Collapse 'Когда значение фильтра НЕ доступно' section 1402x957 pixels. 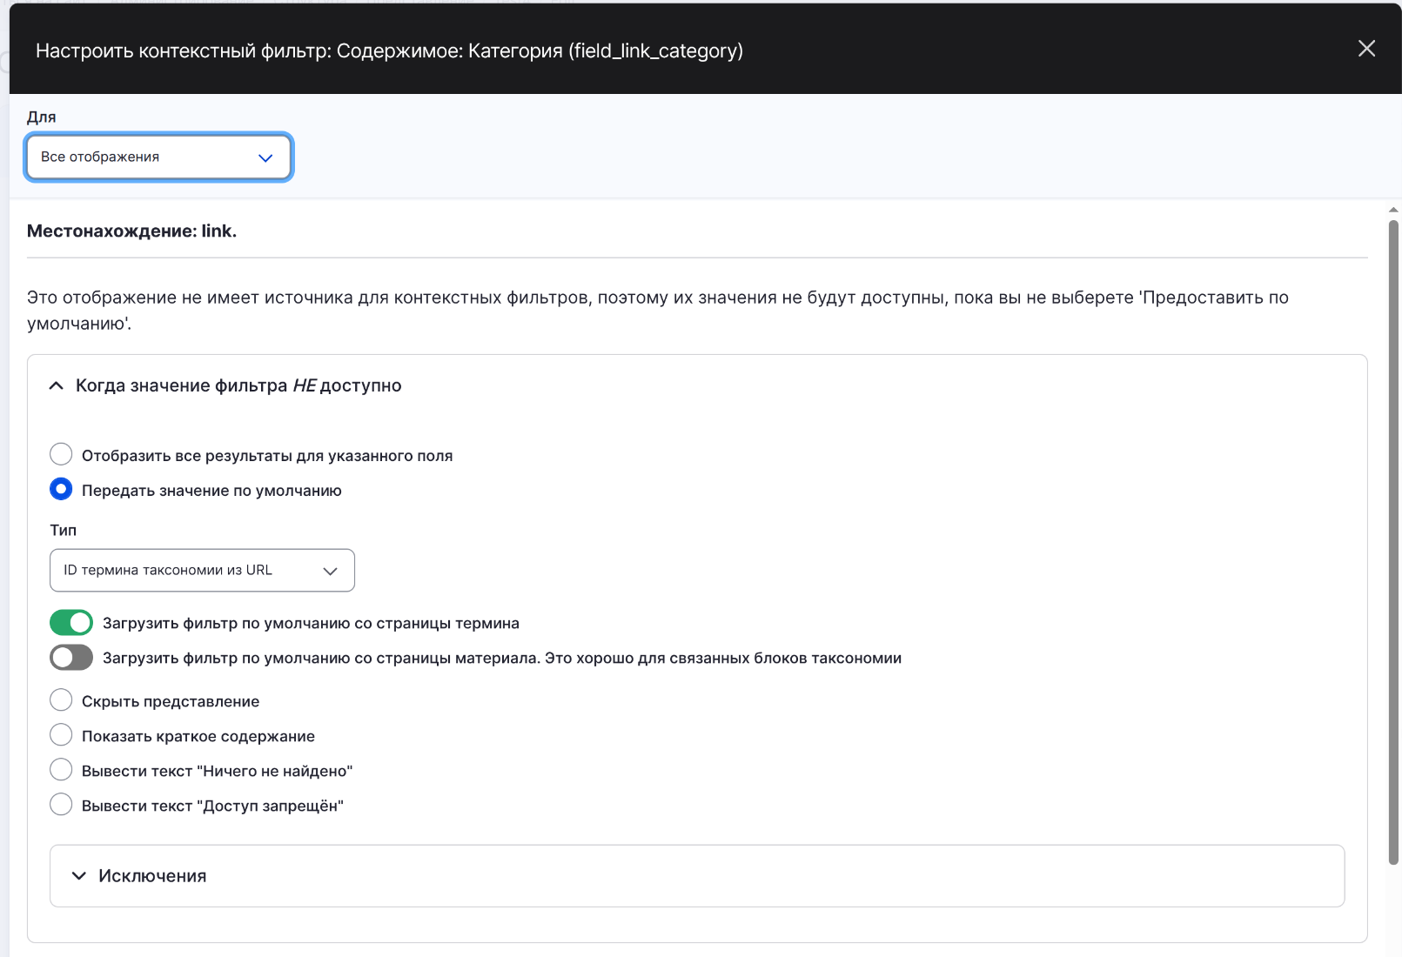(238, 385)
